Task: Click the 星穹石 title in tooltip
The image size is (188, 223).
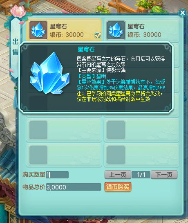Action: pos(86,49)
